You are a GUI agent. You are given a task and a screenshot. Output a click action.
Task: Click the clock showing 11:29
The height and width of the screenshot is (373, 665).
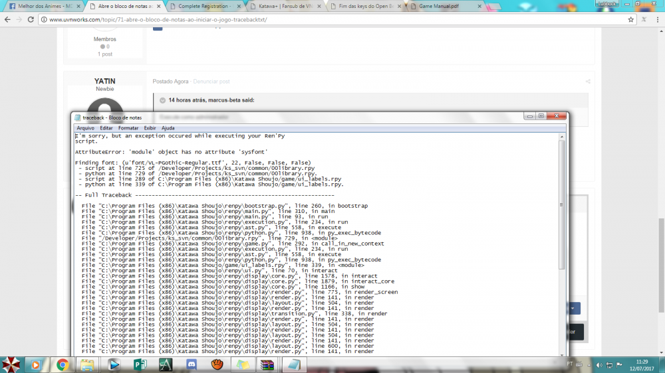tap(642, 362)
